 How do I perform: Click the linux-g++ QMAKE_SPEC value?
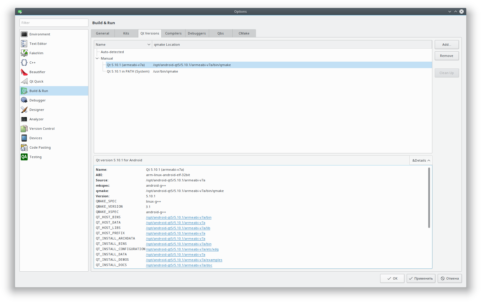pos(153,201)
